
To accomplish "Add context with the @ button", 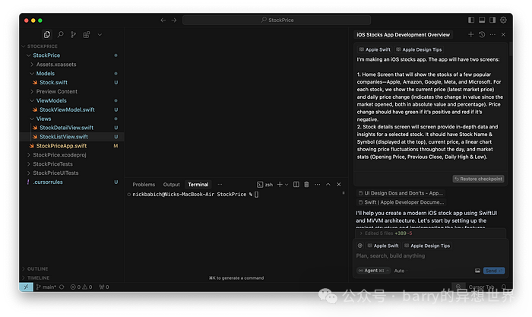I will tap(360, 246).
